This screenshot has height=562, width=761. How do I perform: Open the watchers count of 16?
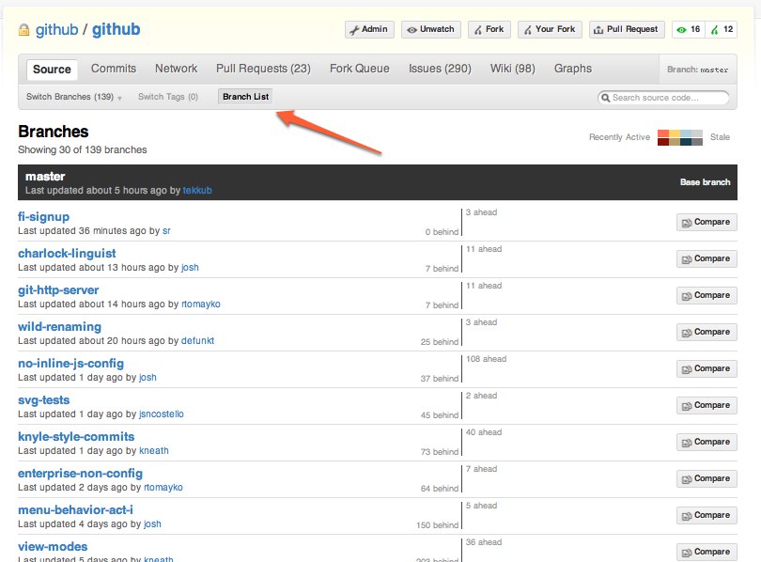(x=689, y=30)
